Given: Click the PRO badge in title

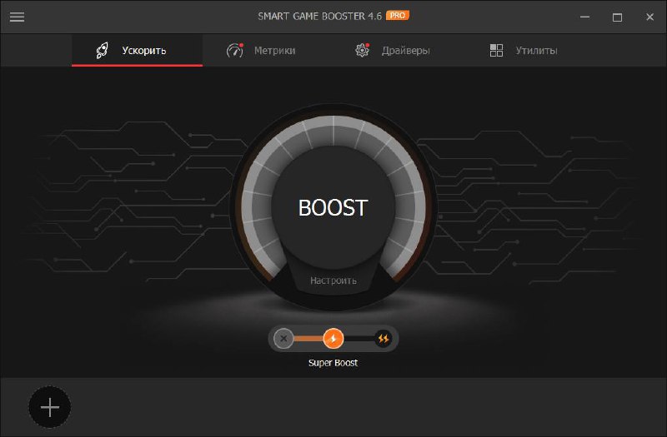Looking at the screenshot, I should [x=398, y=16].
